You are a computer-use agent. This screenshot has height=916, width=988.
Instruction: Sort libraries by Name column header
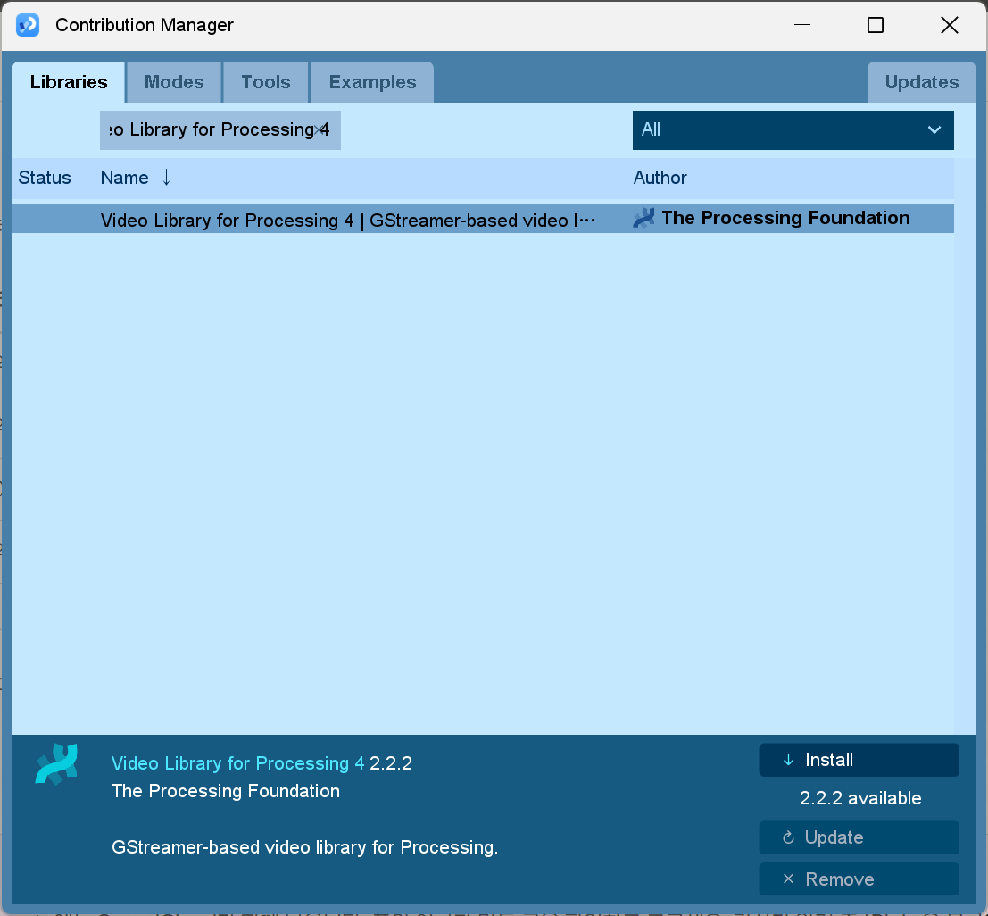point(125,178)
